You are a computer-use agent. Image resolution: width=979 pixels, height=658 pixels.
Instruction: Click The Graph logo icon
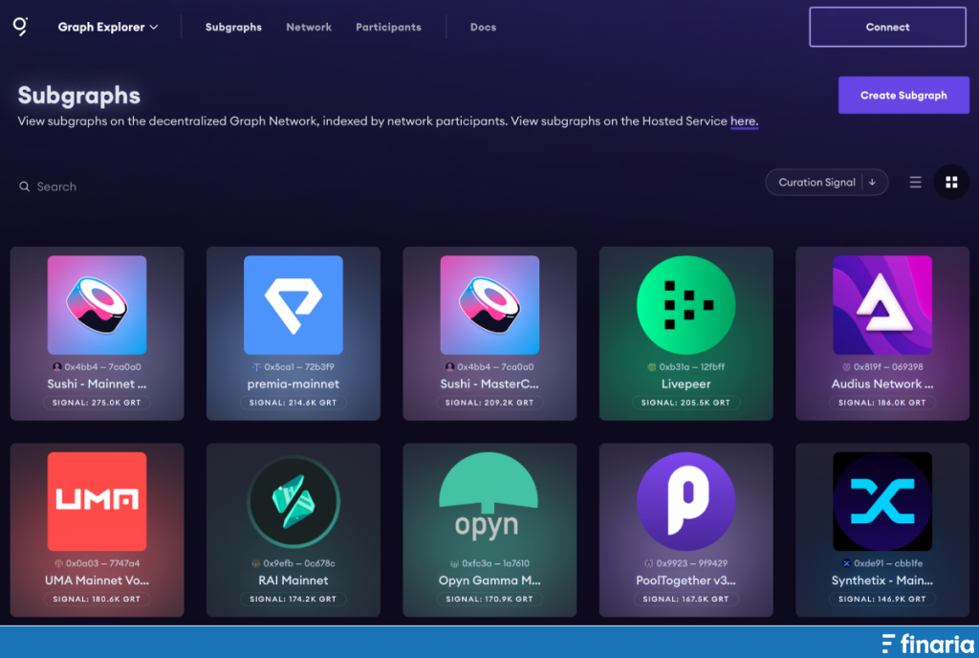click(21, 26)
